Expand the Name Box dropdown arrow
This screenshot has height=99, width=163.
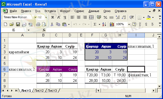tap(28, 30)
